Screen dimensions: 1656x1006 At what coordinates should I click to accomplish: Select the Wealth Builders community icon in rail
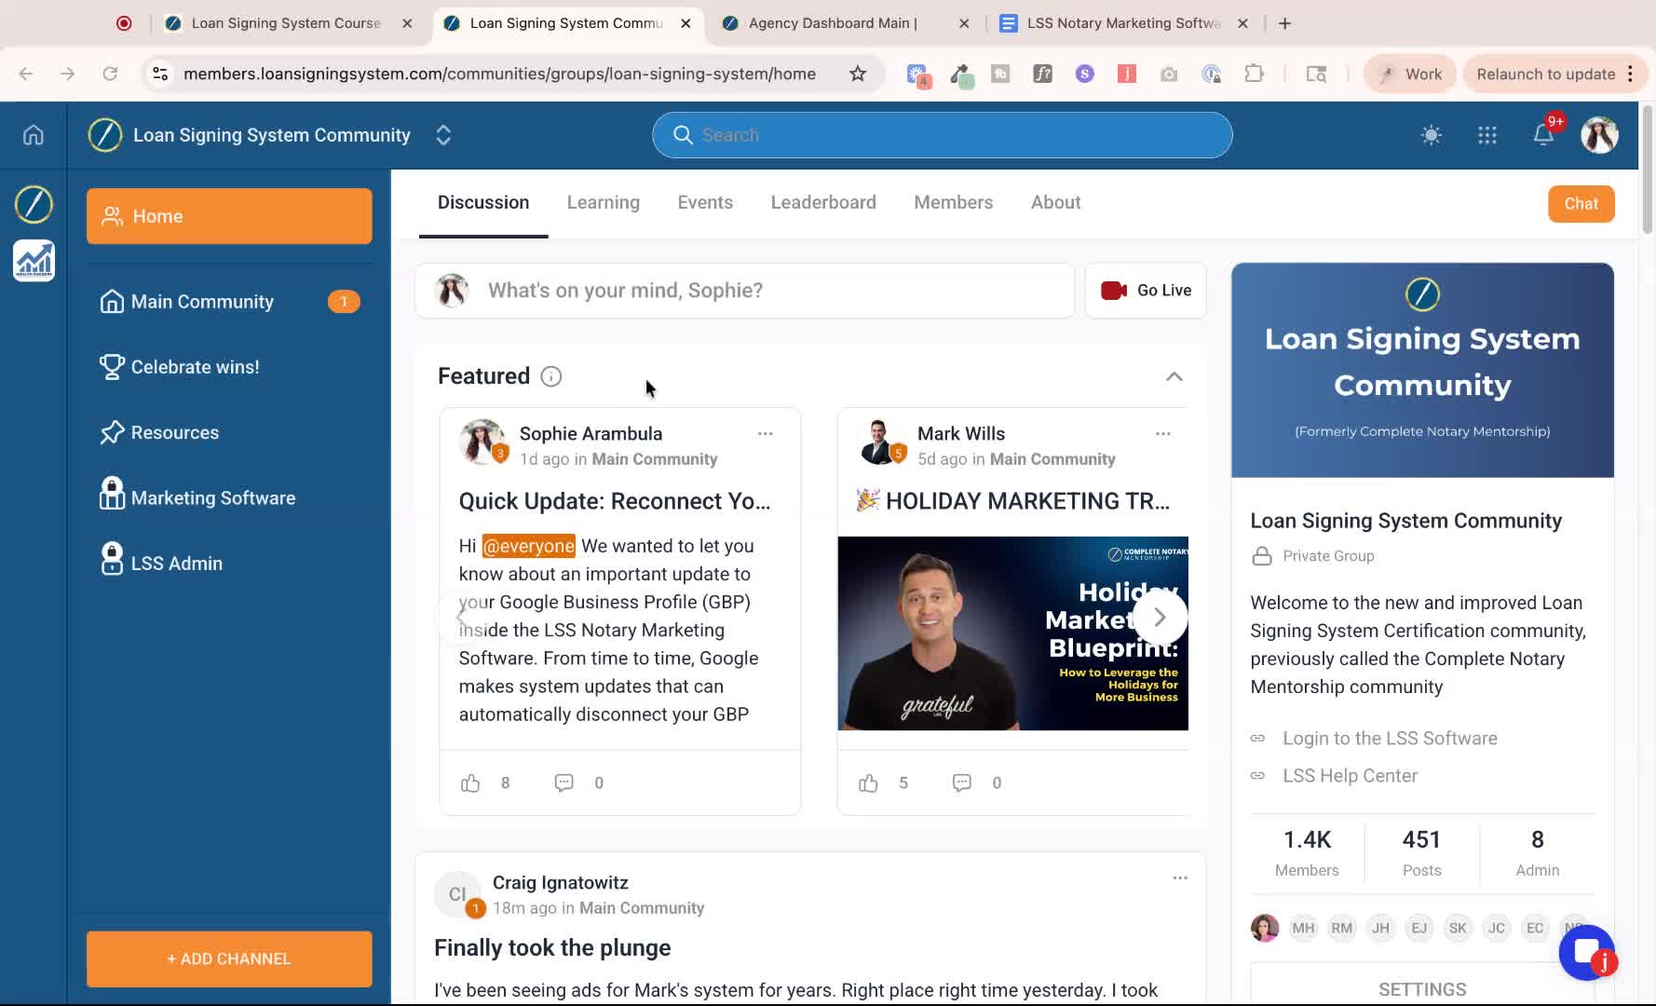(34, 260)
